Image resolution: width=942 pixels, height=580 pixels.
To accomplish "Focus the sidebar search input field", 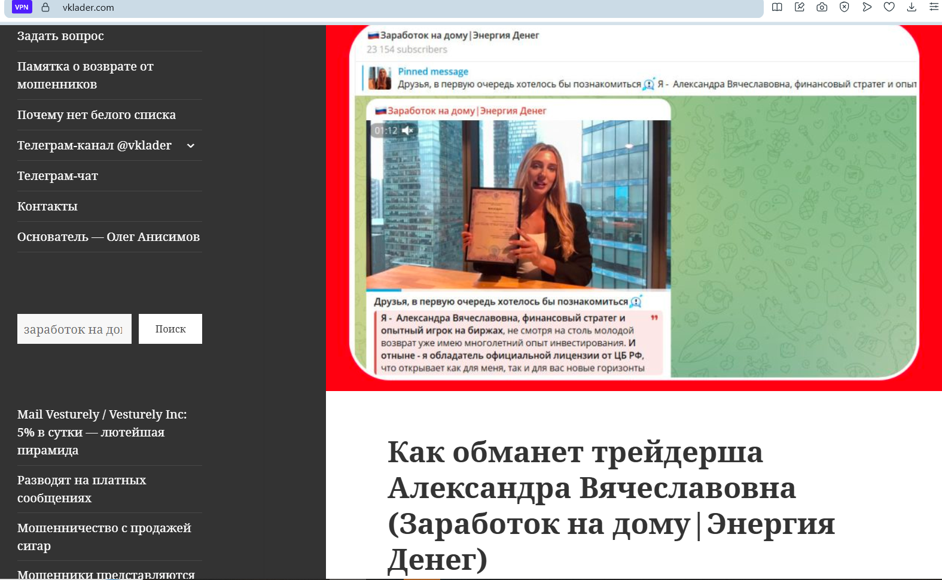I will point(74,329).
